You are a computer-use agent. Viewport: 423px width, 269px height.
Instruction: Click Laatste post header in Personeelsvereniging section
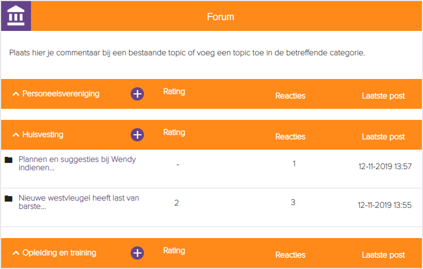pyautogui.click(x=383, y=96)
